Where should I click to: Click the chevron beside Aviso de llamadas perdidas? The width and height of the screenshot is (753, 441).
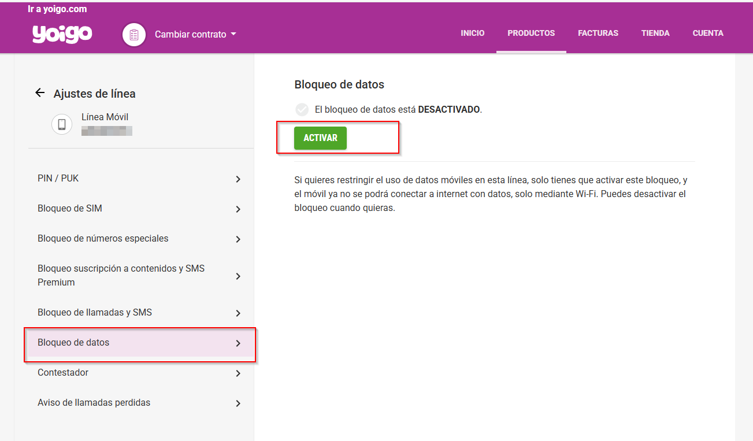point(238,403)
